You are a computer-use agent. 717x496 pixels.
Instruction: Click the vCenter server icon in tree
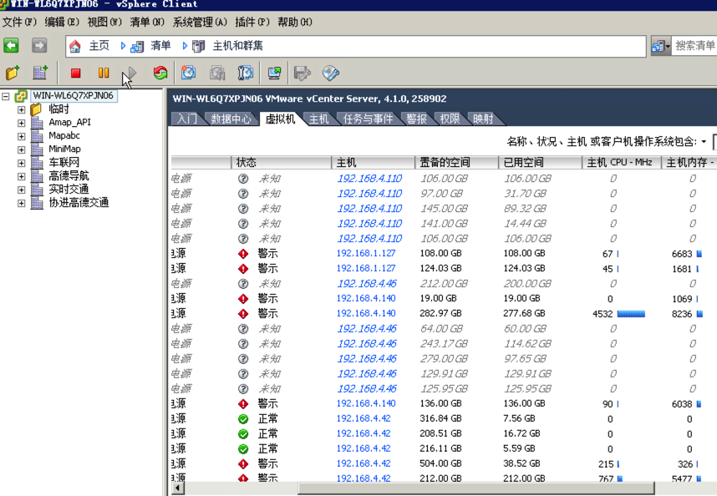(21, 96)
